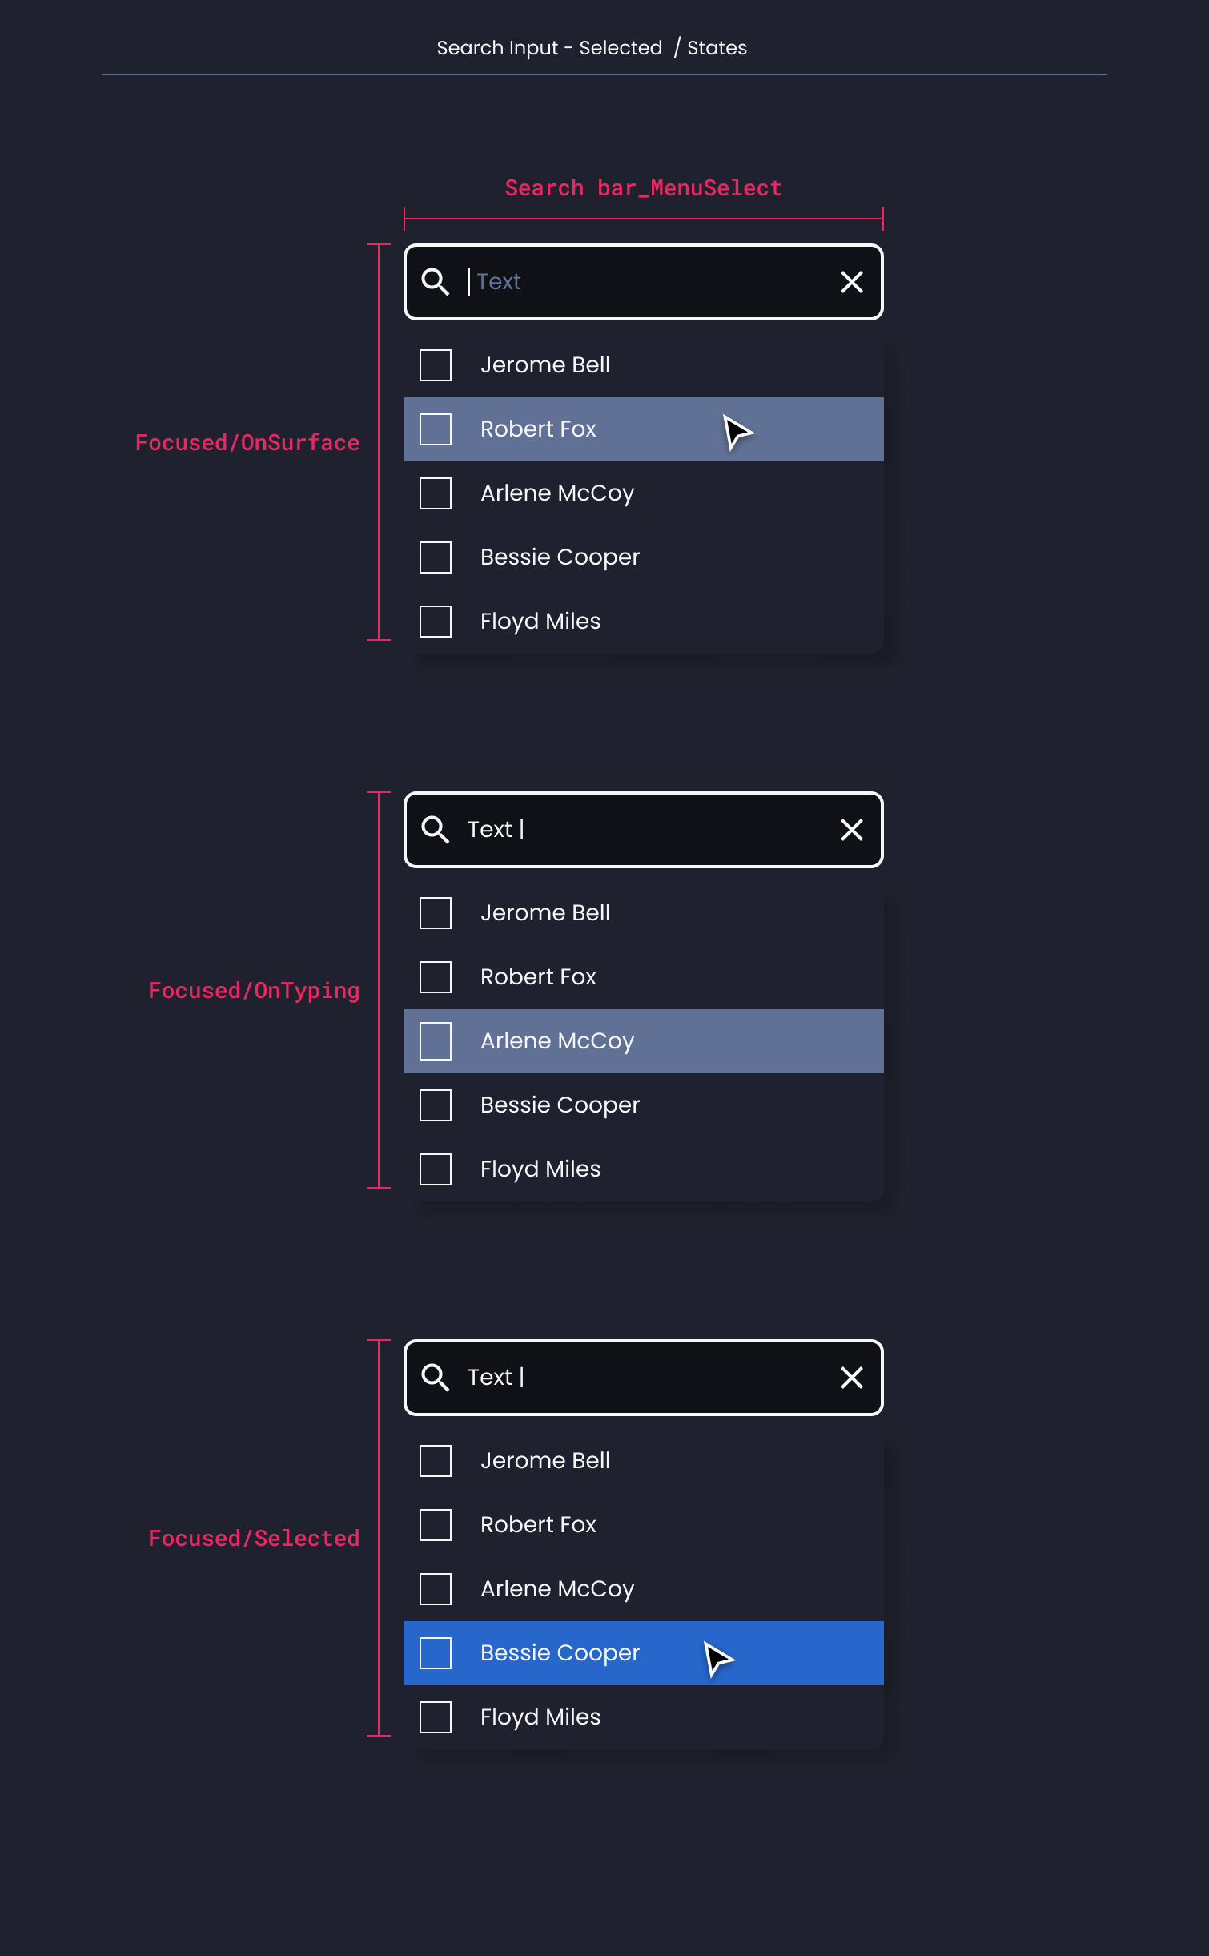The height and width of the screenshot is (1956, 1209).
Task: Click the Focused/Selected search text field
Action: (x=644, y=1378)
